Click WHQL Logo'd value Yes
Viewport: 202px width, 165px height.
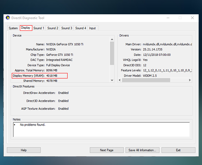145,60
